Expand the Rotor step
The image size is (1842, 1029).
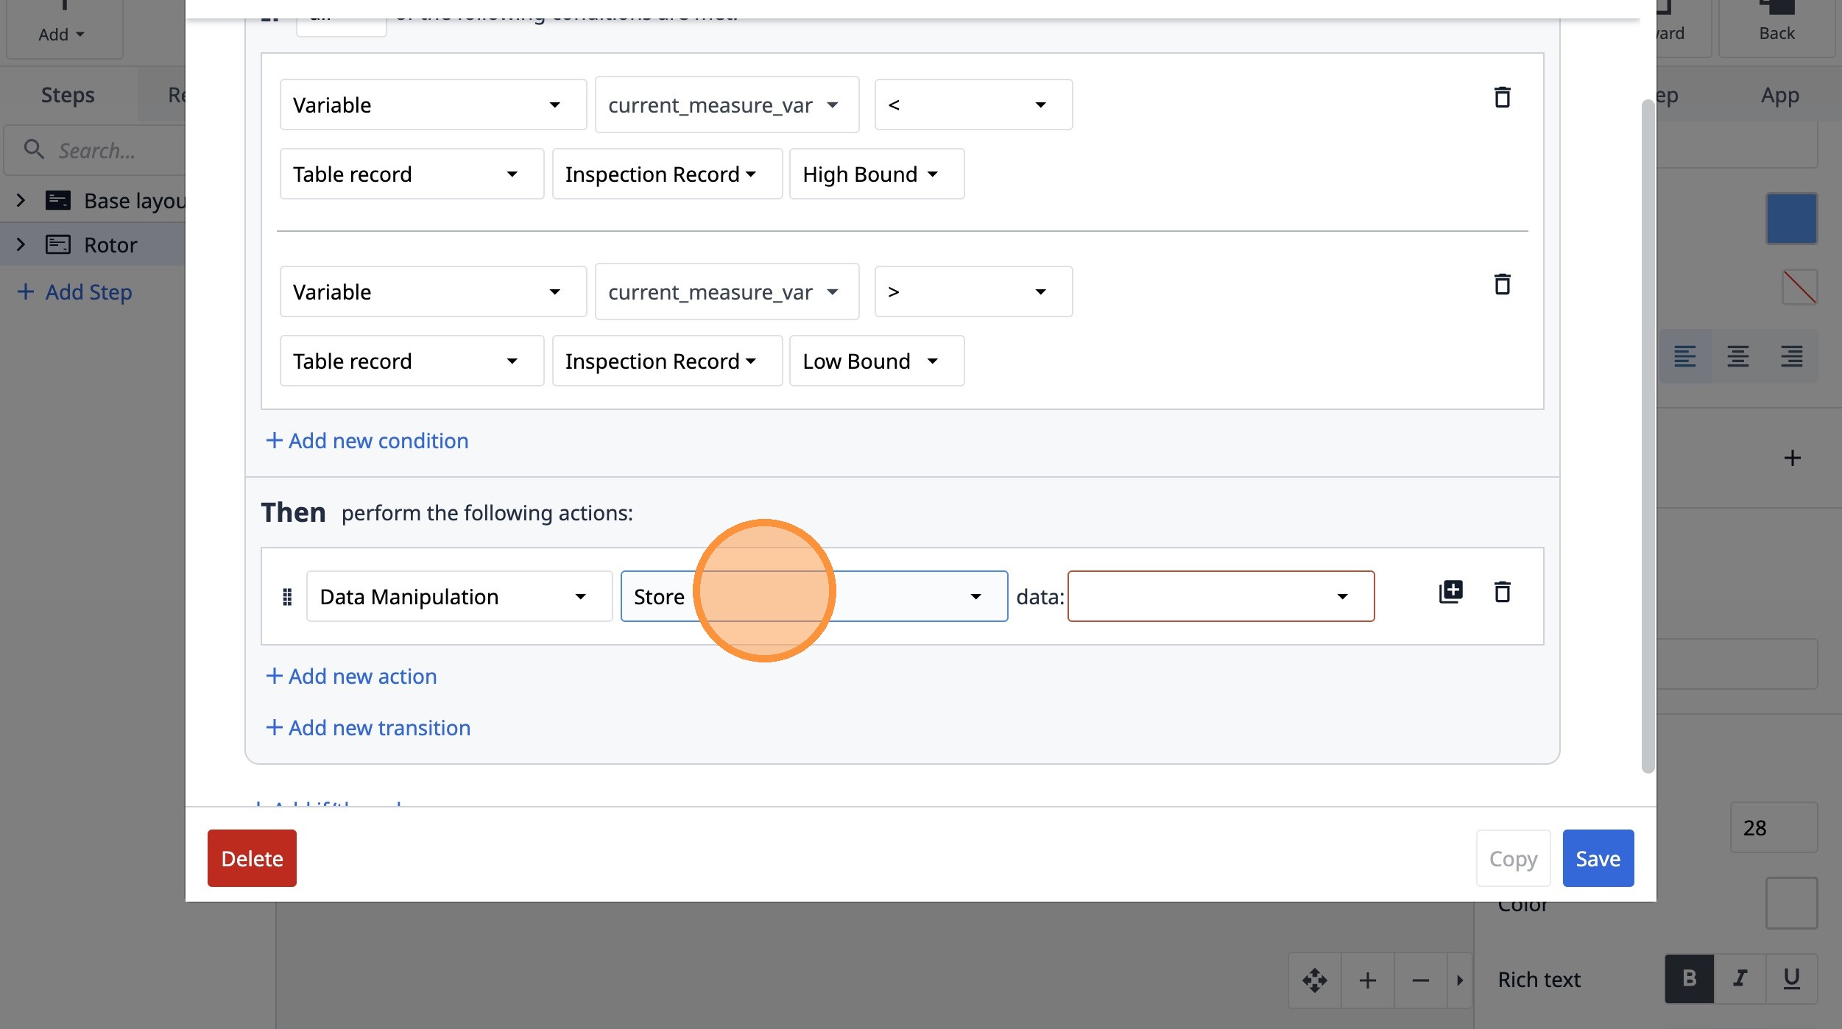[x=21, y=244]
